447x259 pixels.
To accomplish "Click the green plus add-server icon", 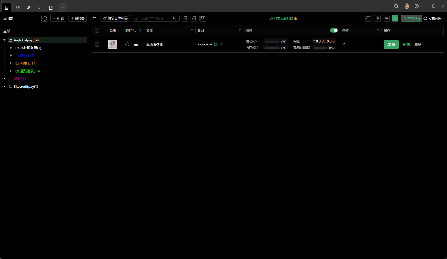I will 395,18.
